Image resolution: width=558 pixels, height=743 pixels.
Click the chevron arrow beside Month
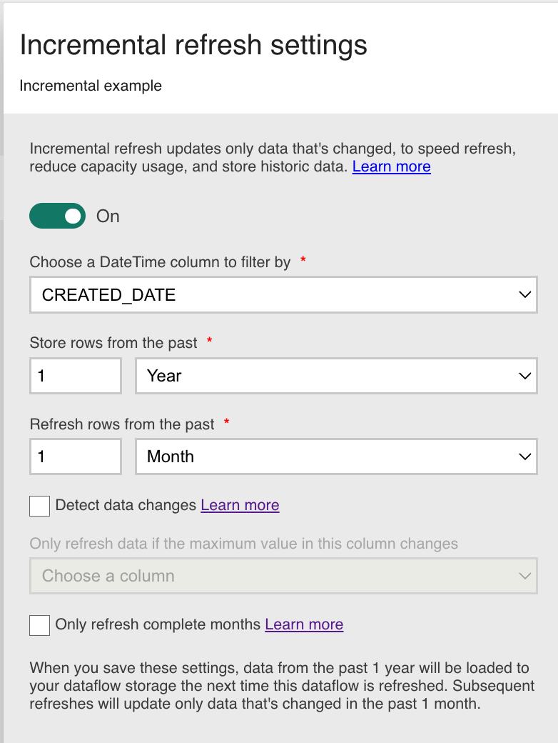[525, 457]
